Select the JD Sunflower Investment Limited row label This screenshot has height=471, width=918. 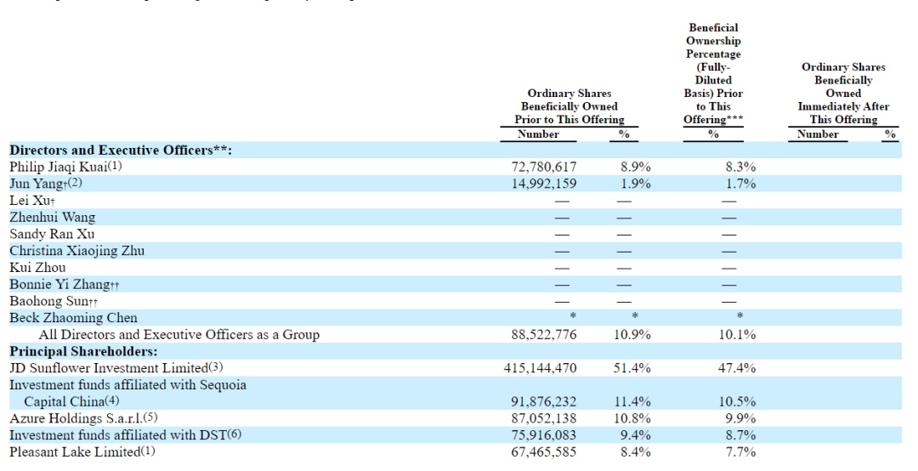tap(109, 368)
